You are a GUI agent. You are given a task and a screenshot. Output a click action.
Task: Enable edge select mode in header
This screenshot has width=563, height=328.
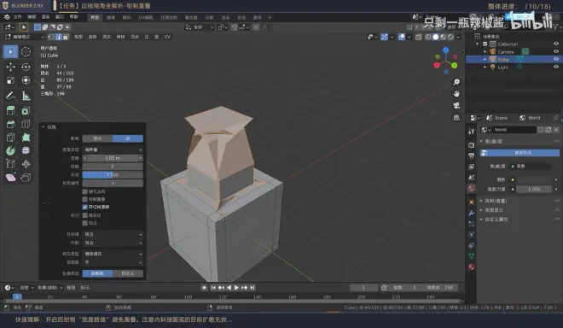pos(59,37)
